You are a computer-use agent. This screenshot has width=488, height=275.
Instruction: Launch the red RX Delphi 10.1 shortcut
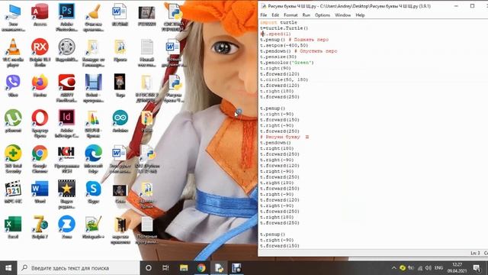40,53
